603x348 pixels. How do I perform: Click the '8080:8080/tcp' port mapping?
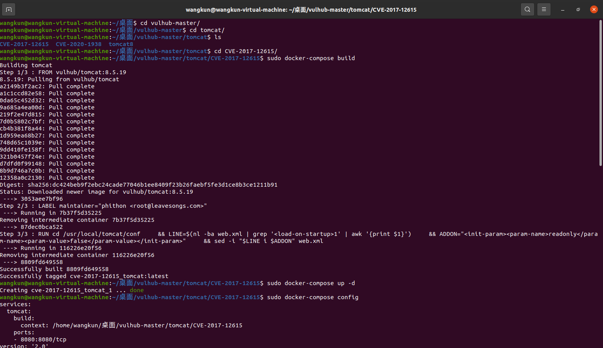pyautogui.click(x=43, y=339)
